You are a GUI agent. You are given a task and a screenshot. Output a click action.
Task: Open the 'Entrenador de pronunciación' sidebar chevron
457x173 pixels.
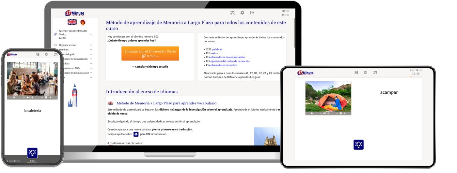pyautogui.click(x=91, y=73)
